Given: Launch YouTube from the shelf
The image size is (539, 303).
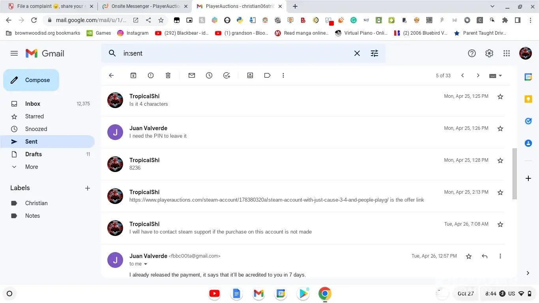Looking at the screenshot, I should (215, 294).
